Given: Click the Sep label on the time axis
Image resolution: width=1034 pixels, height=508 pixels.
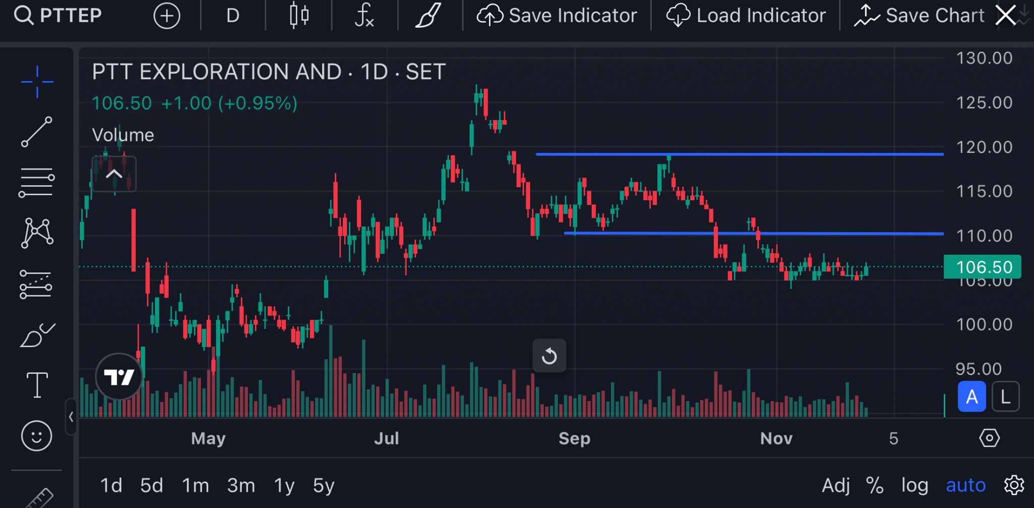Looking at the screenshot, I should tap(575, 438).
